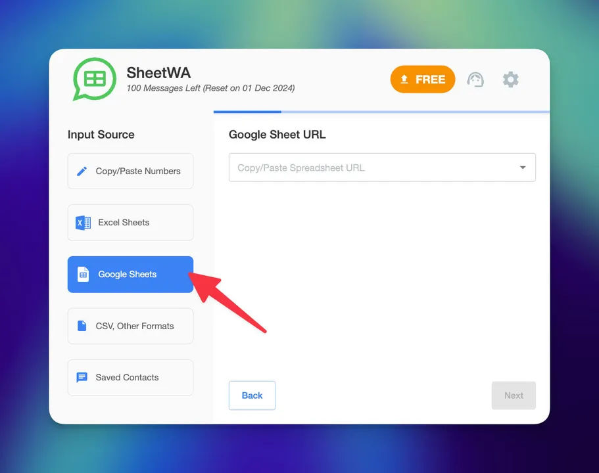Select Excel Sheets input source
The image size is (599, 473).
click(130, 223)
